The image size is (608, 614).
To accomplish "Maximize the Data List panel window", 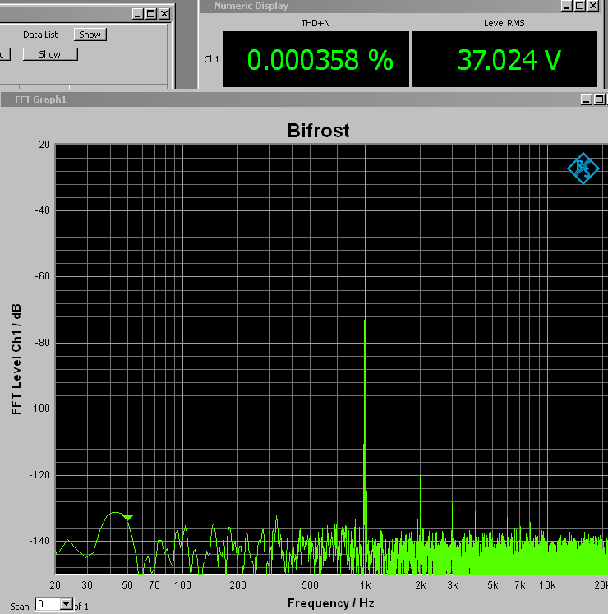I will point(150,14).
